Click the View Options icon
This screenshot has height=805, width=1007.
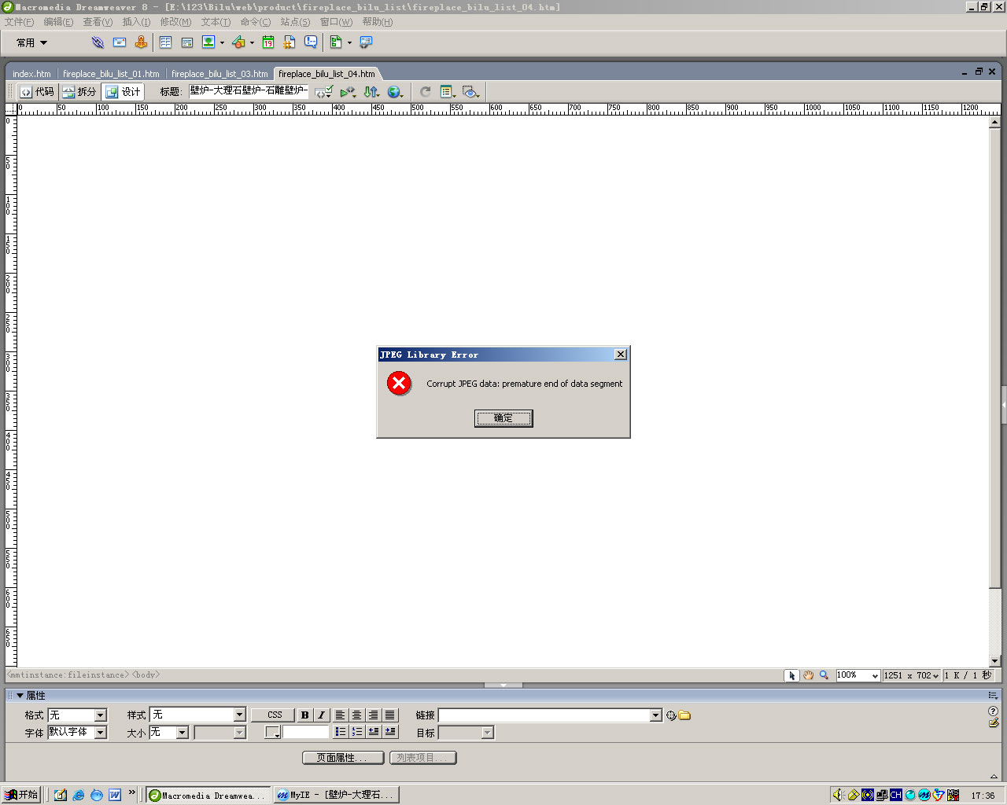coord(448,92)
